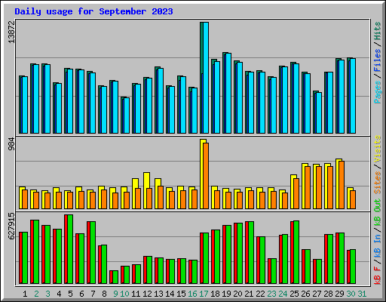Viewport: 386px width, 302px height.
Task: Click the 'kB F' legend label
Action: point(378,276)
